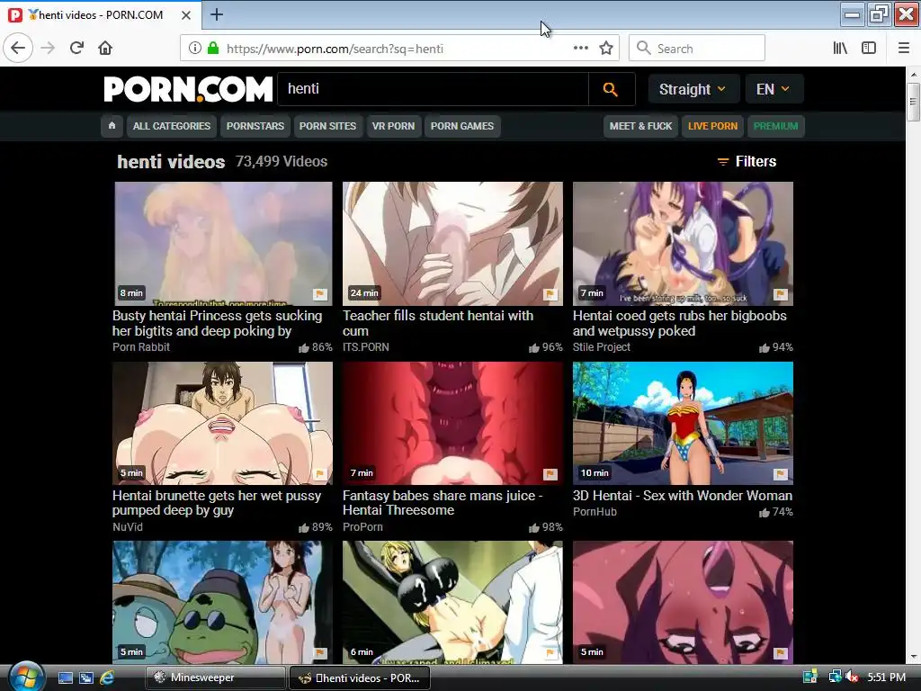
Task: Click the site search field containing henti
Action: 433,89
